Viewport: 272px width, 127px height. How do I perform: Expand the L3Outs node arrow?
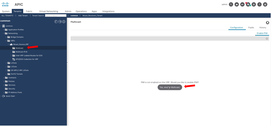tap(6, 67)
